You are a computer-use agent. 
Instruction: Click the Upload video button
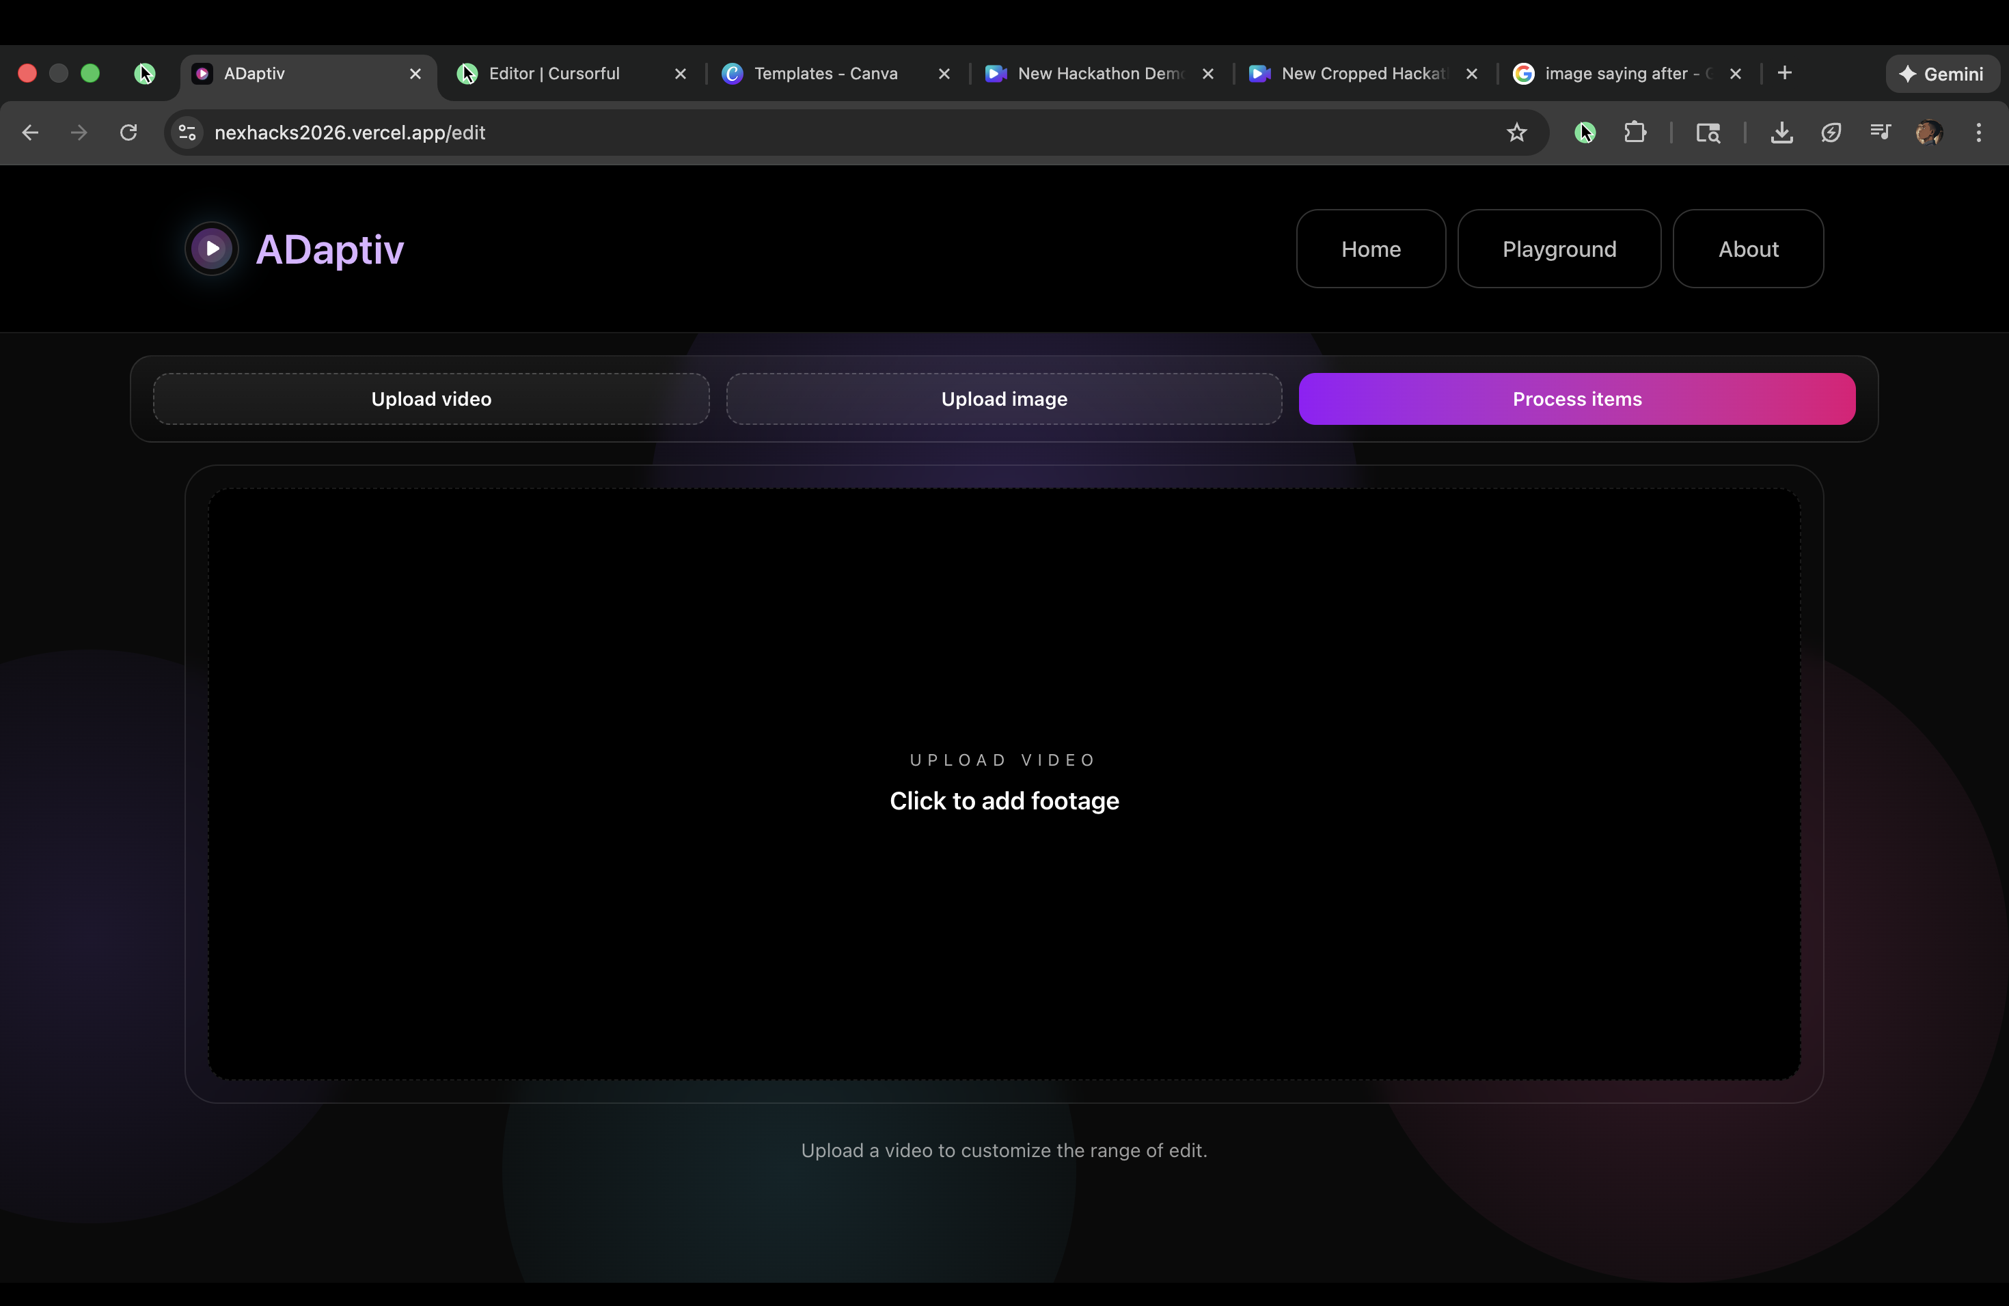point(430,399)
